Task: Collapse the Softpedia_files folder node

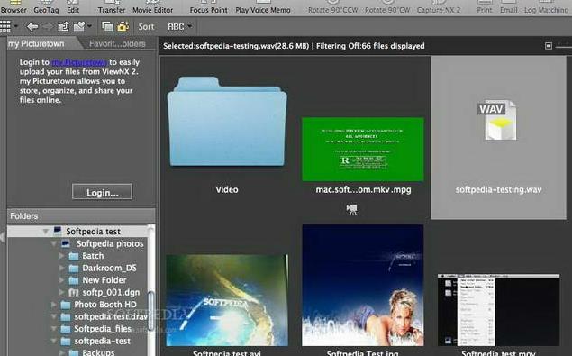Action: tap(54, 329)
